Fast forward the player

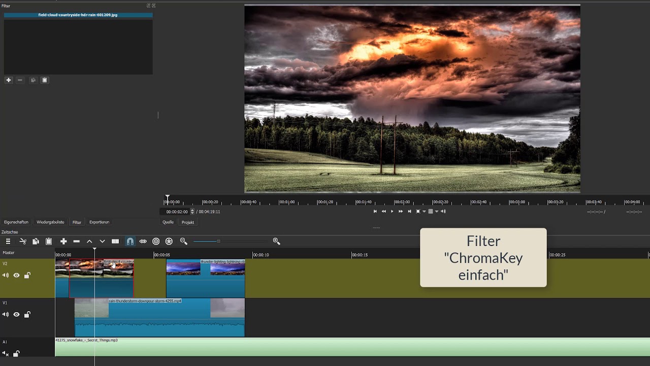click(401, 211)
